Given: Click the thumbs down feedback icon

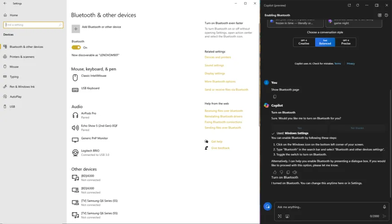Looking at the screenshot, I should (282, 172).
